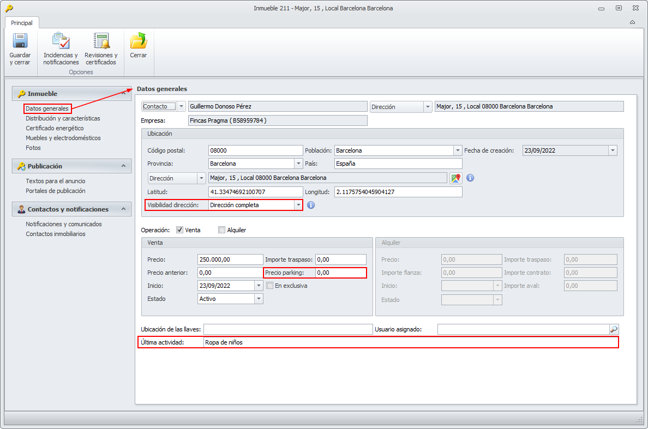This screenshot has height=429, width=648.
Task: Go to Distribución y características section
Action: click(63, 118)
